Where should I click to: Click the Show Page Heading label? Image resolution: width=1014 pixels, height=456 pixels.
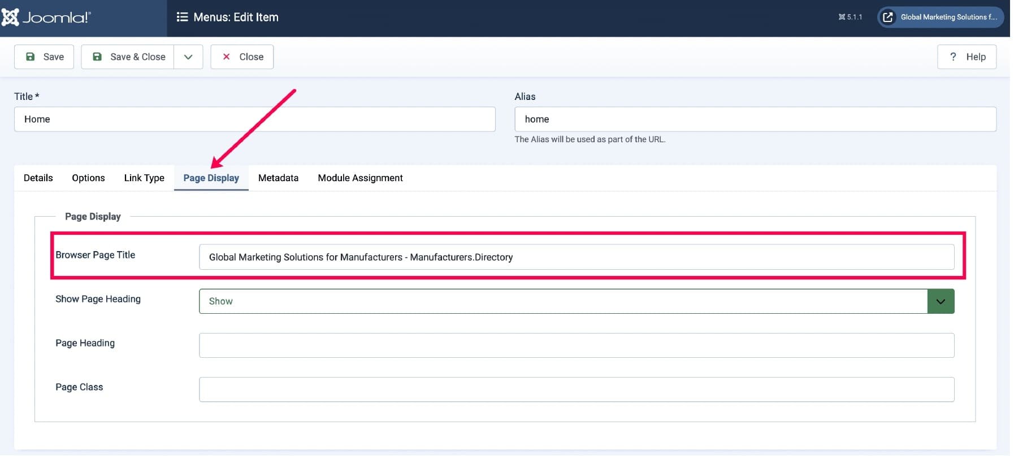98,299
